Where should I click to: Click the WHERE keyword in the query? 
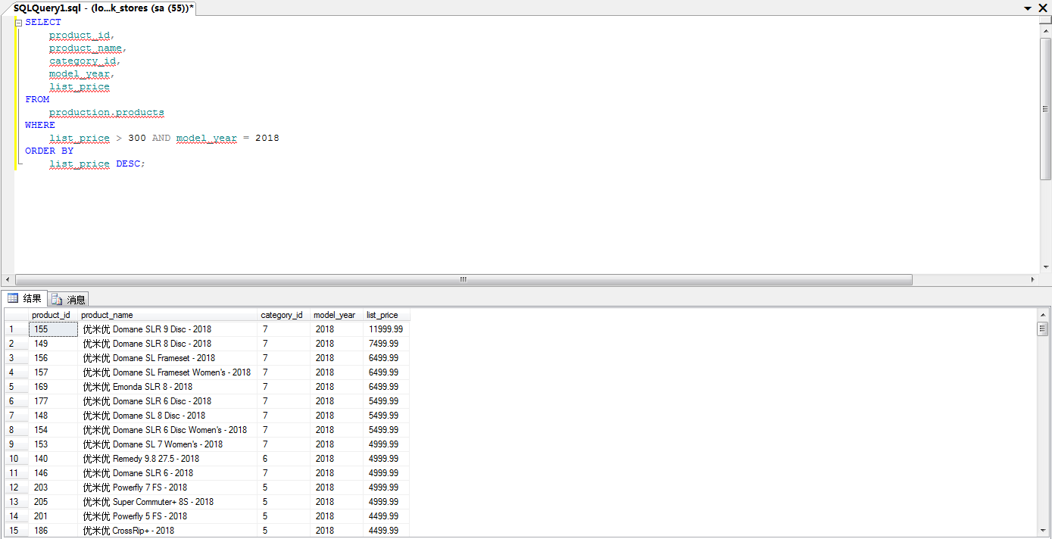[40, 126]
